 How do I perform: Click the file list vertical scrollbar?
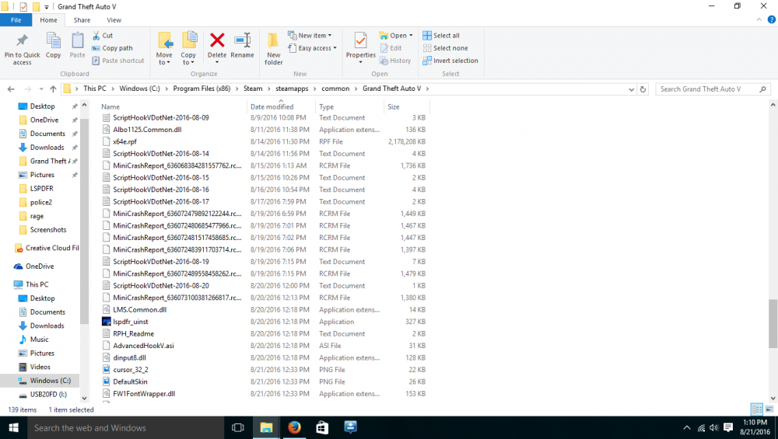click(773, 324)
